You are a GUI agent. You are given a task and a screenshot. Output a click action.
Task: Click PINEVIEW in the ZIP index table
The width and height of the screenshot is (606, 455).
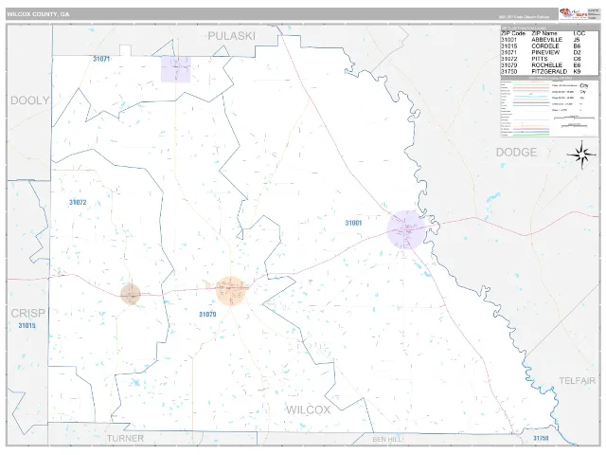545,53
